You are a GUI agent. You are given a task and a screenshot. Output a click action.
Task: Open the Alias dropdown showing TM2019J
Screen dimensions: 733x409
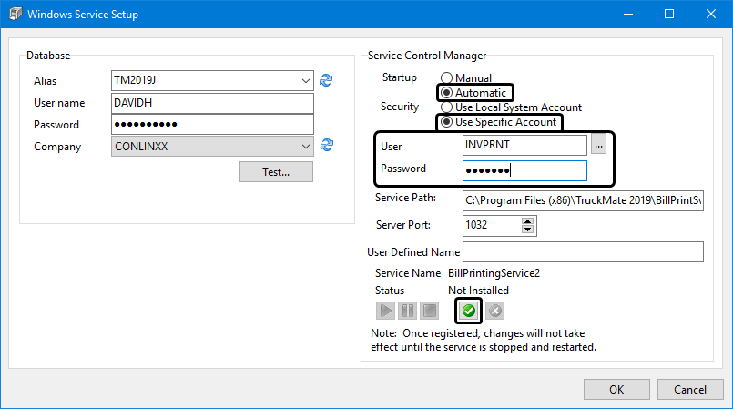pos(305,81)
